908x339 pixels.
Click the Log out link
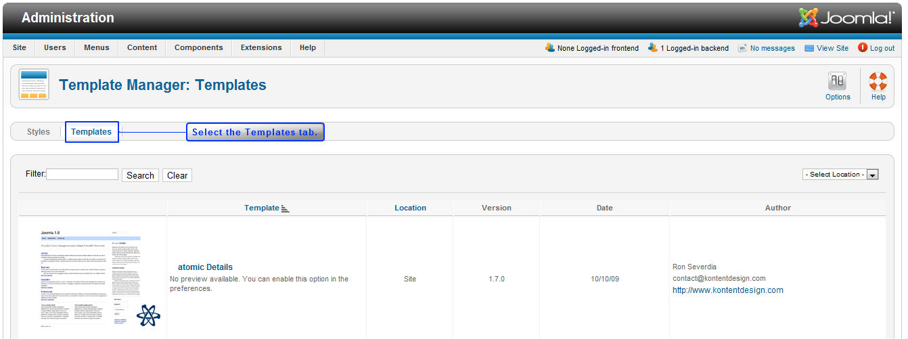[x=882, y=48]
